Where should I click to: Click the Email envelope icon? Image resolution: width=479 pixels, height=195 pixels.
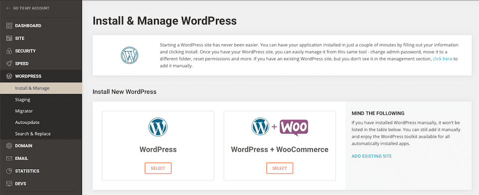click(9, 159)
